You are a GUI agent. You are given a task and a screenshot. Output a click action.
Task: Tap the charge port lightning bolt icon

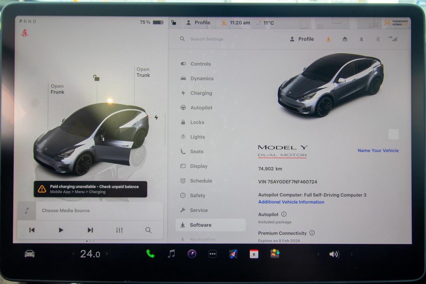click(x=156, y=118)
